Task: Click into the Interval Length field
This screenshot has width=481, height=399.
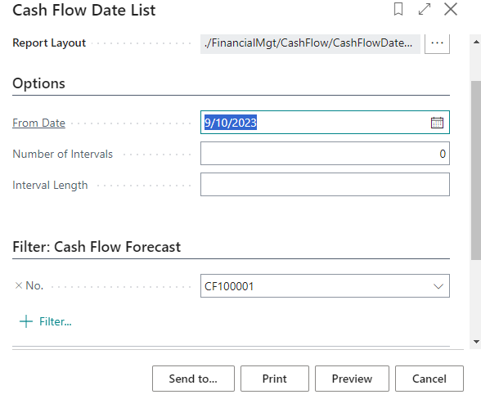Action: 325,184
